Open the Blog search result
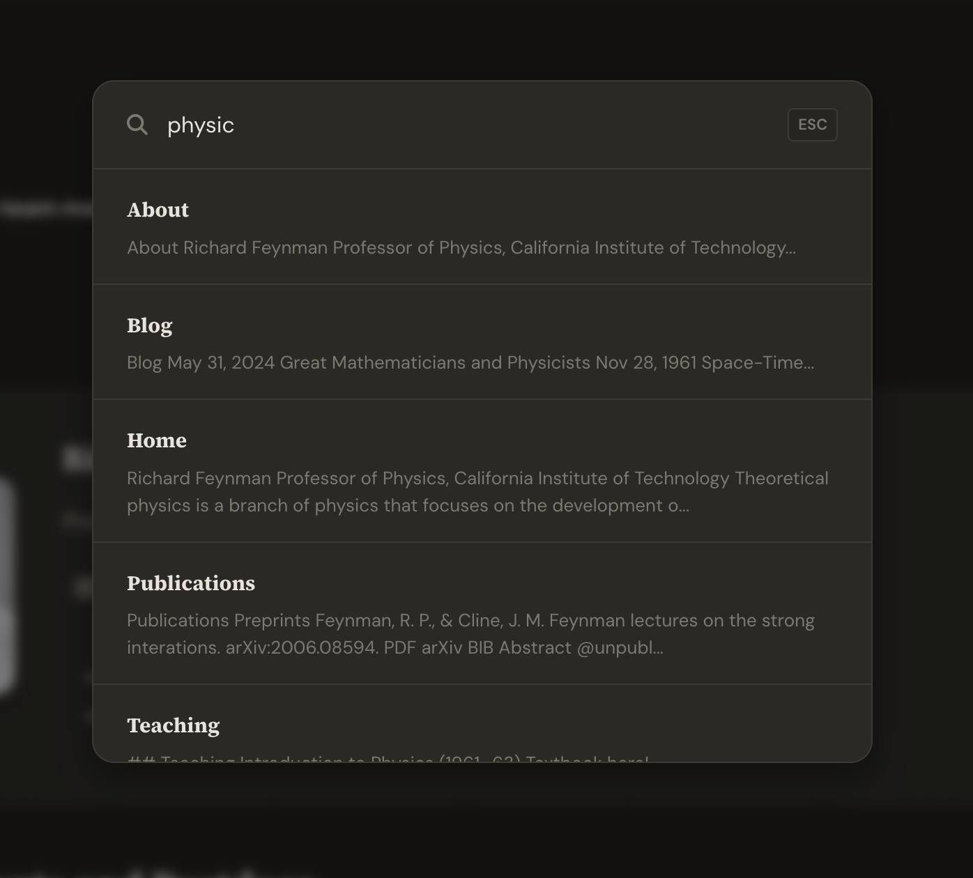Screen dimensions: 973x878 coord(482,342)
